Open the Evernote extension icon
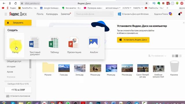The width and height of the screenshot is (185, 104). (x=159, y=3)
